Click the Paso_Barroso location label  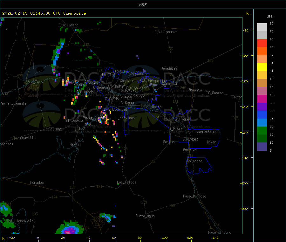click(194, 196)
